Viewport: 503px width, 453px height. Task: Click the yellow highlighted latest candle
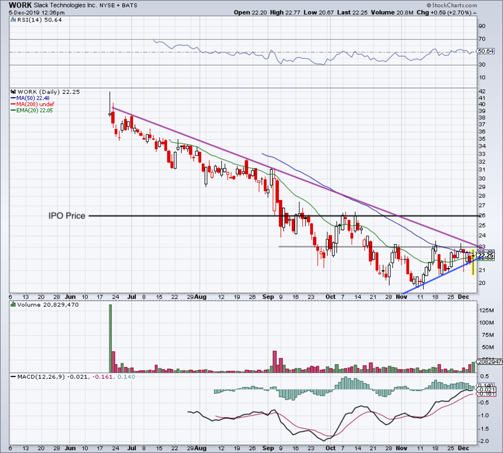[473, 262]
